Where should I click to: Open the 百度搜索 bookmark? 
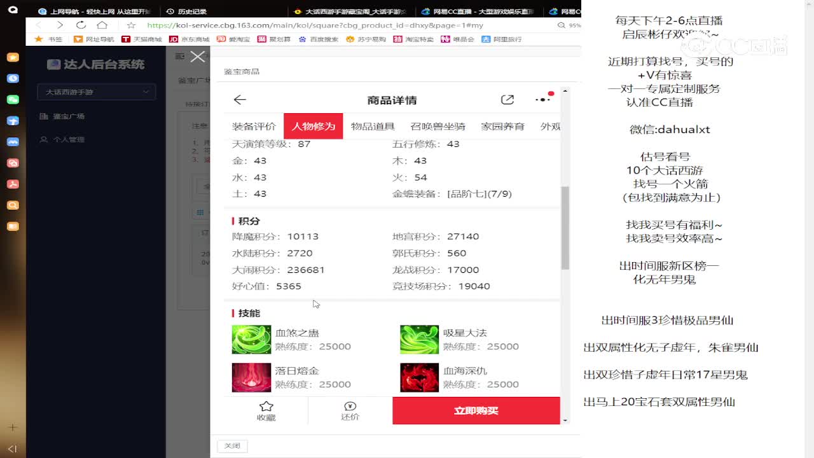319,39
